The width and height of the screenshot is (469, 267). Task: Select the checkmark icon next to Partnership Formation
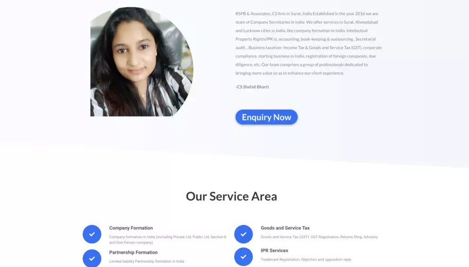[92, 259]
